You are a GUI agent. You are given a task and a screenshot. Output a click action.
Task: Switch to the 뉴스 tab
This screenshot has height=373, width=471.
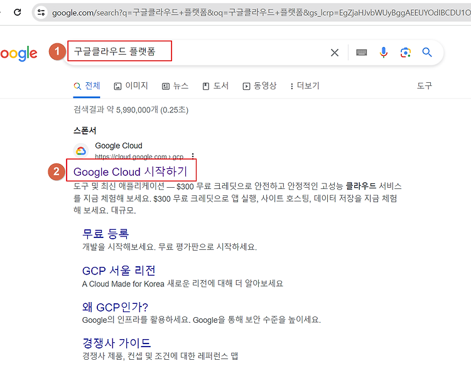pos(175,86)
